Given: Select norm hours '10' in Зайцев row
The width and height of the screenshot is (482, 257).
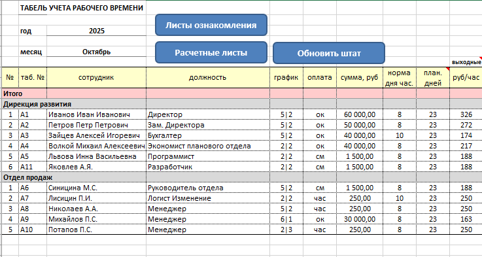Looking at the screenshot, I should pos(400,135).
